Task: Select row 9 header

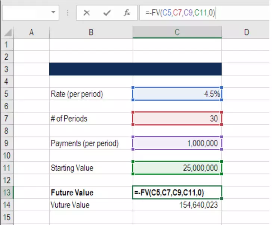Action: click(7, 143)
